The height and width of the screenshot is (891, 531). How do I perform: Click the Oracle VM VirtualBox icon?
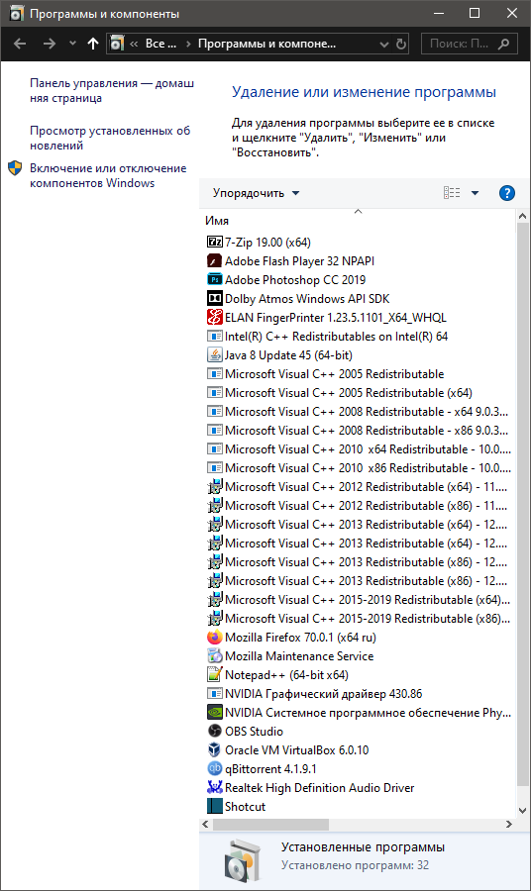click(214, 749)
